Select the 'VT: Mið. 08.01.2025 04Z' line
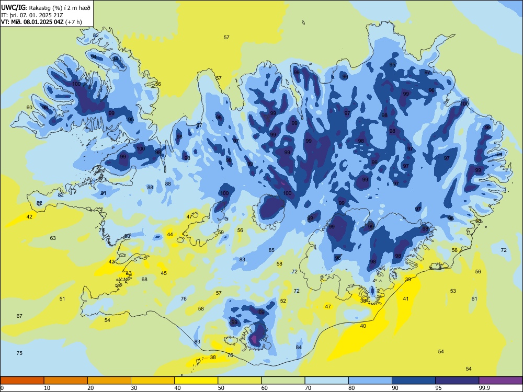Screen dimensions: 523x392 (x=32, y=22)
